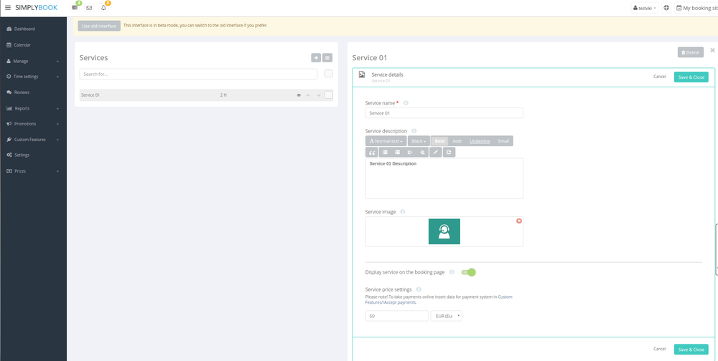Click the top Save & Close button
This screenshot has height=361, width=718.
pyautogui.click(x=691, y=77)
